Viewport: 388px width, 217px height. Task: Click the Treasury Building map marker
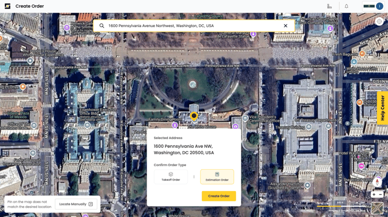(309, 127)
